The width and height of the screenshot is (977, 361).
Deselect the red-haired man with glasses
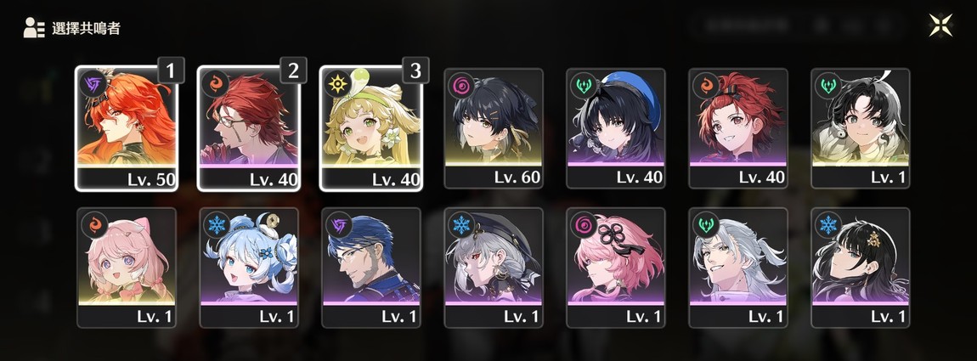(x=249, y=128)
